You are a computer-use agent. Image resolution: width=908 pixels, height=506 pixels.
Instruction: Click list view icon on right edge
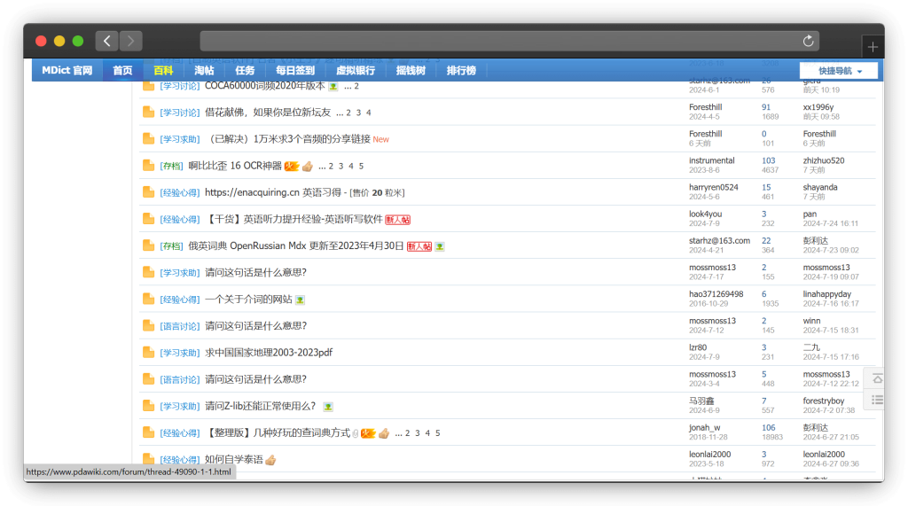(x=877, y=400)
